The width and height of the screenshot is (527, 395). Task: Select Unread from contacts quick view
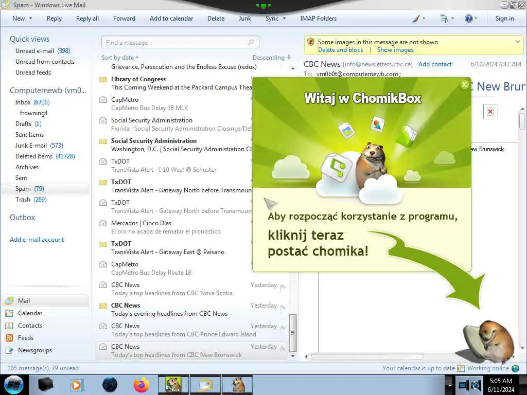(x=45, y=62)
